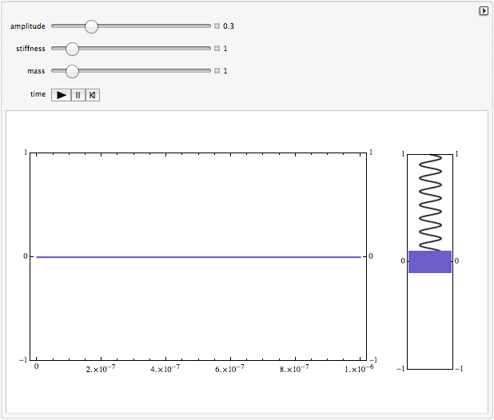Click the mass value 1
The image size is (494, 420).
[x=225, y=71]
